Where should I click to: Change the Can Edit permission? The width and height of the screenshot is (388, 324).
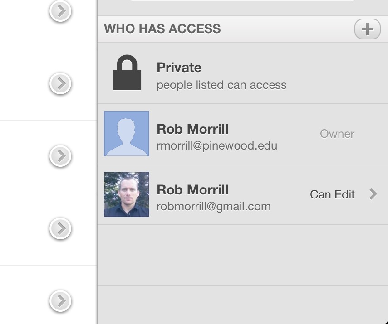[332, 194]
